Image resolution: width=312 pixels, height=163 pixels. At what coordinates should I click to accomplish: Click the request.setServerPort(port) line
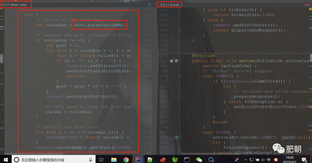(82, 96)
